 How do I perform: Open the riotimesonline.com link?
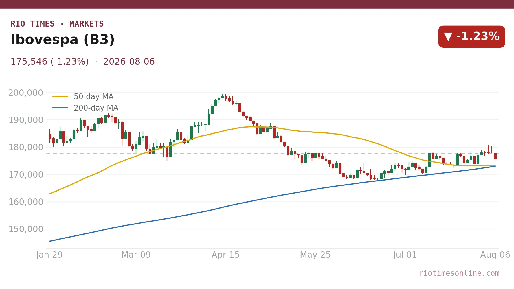click(459, 273)
